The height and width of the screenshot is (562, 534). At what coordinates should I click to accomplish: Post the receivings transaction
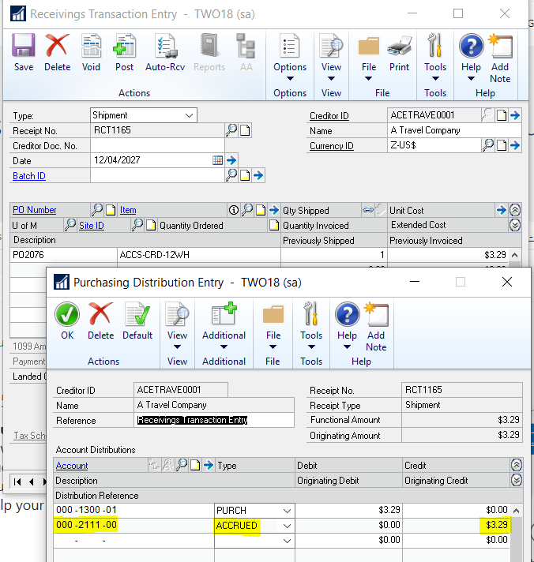[124, 53]
